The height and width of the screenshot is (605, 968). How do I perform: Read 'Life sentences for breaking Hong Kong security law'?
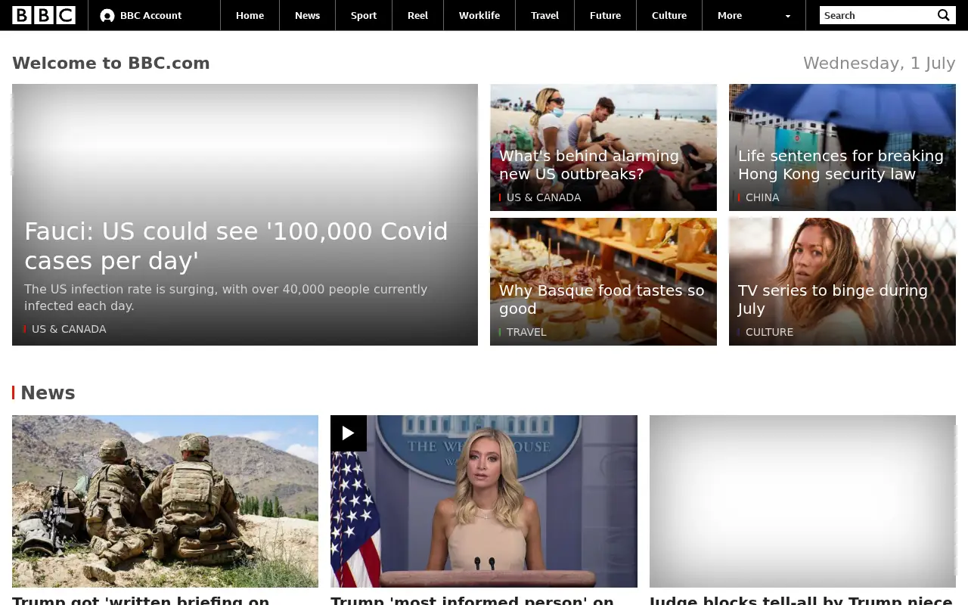841,165
